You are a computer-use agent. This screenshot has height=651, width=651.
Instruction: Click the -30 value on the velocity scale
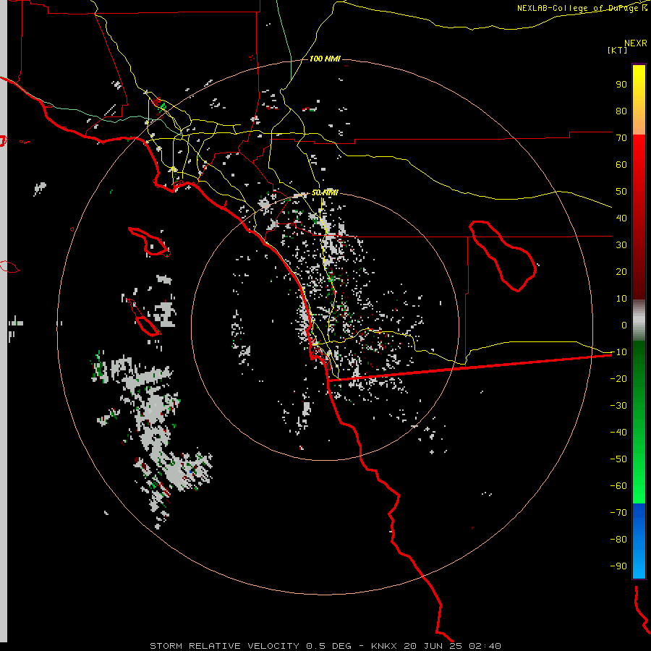coord(618,406)
